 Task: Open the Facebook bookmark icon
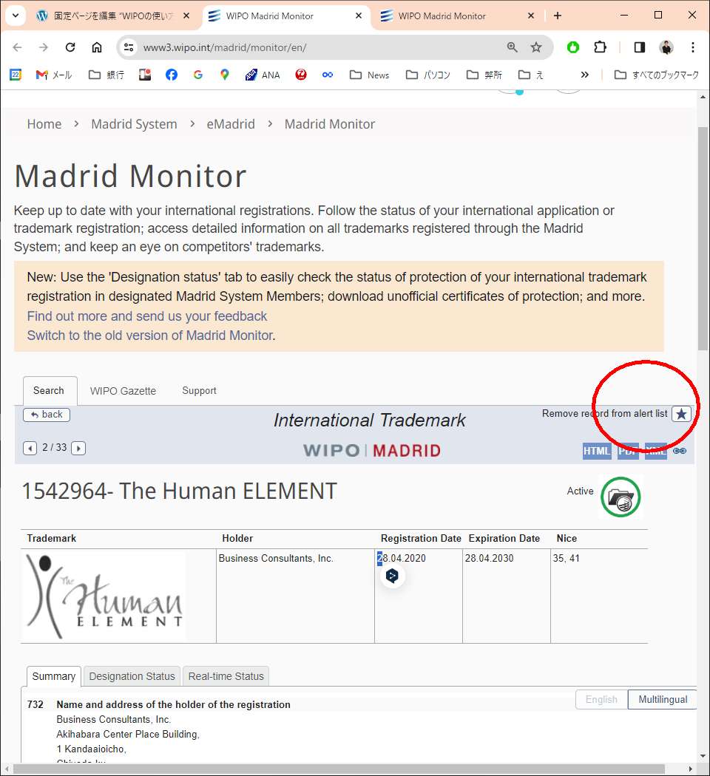(172, 75)
